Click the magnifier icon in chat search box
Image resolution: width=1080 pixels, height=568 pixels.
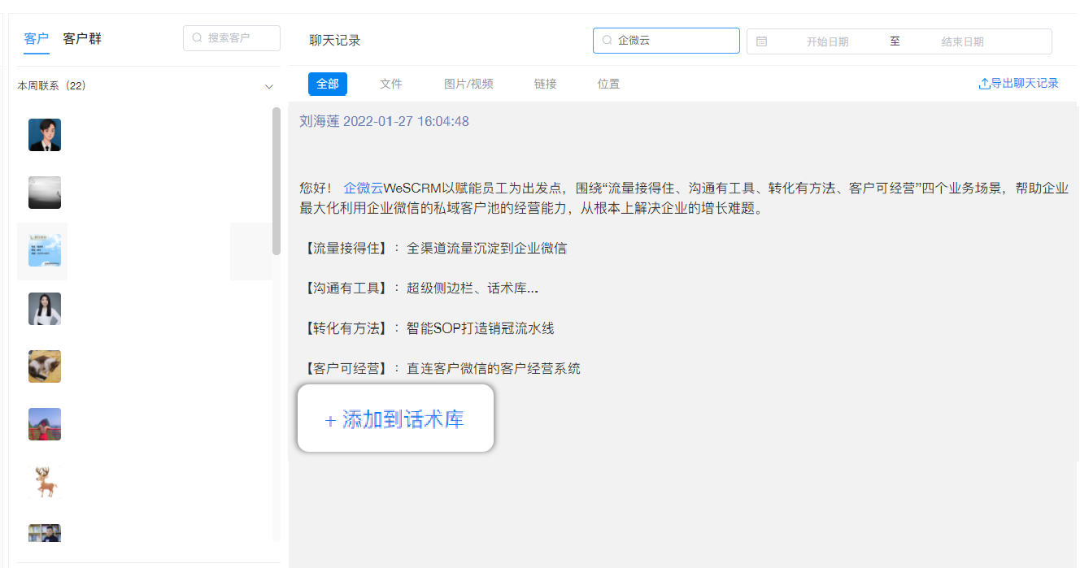click(x=607, y=41)
